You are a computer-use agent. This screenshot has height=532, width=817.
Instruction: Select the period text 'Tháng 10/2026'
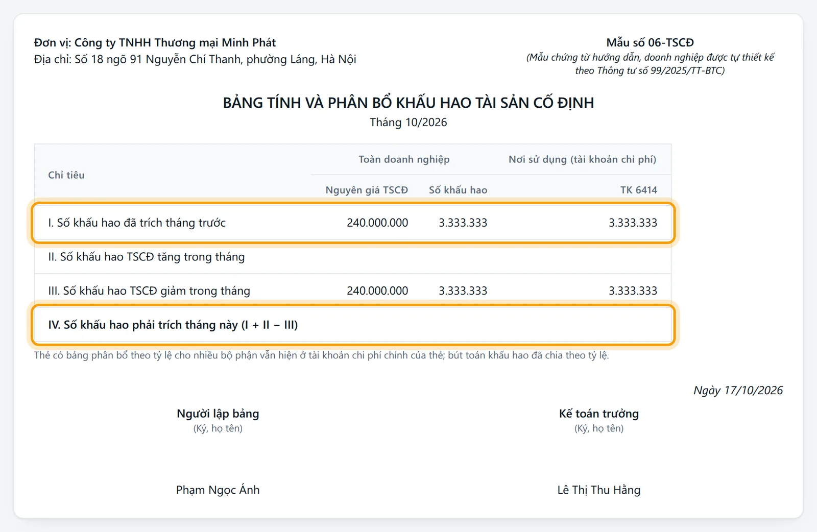tap(408, 123)
